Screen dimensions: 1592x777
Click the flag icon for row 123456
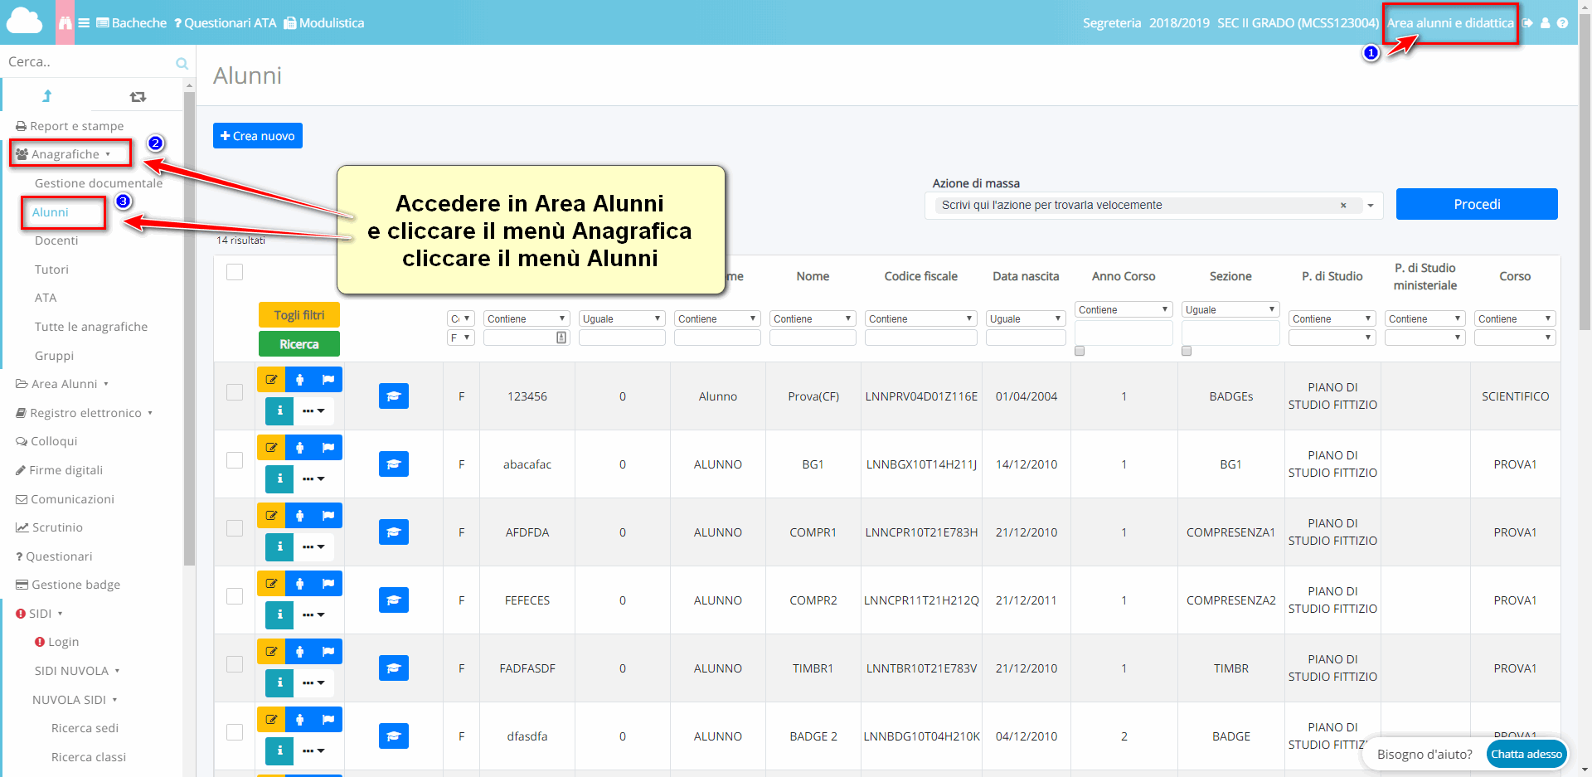coord(328,380)
